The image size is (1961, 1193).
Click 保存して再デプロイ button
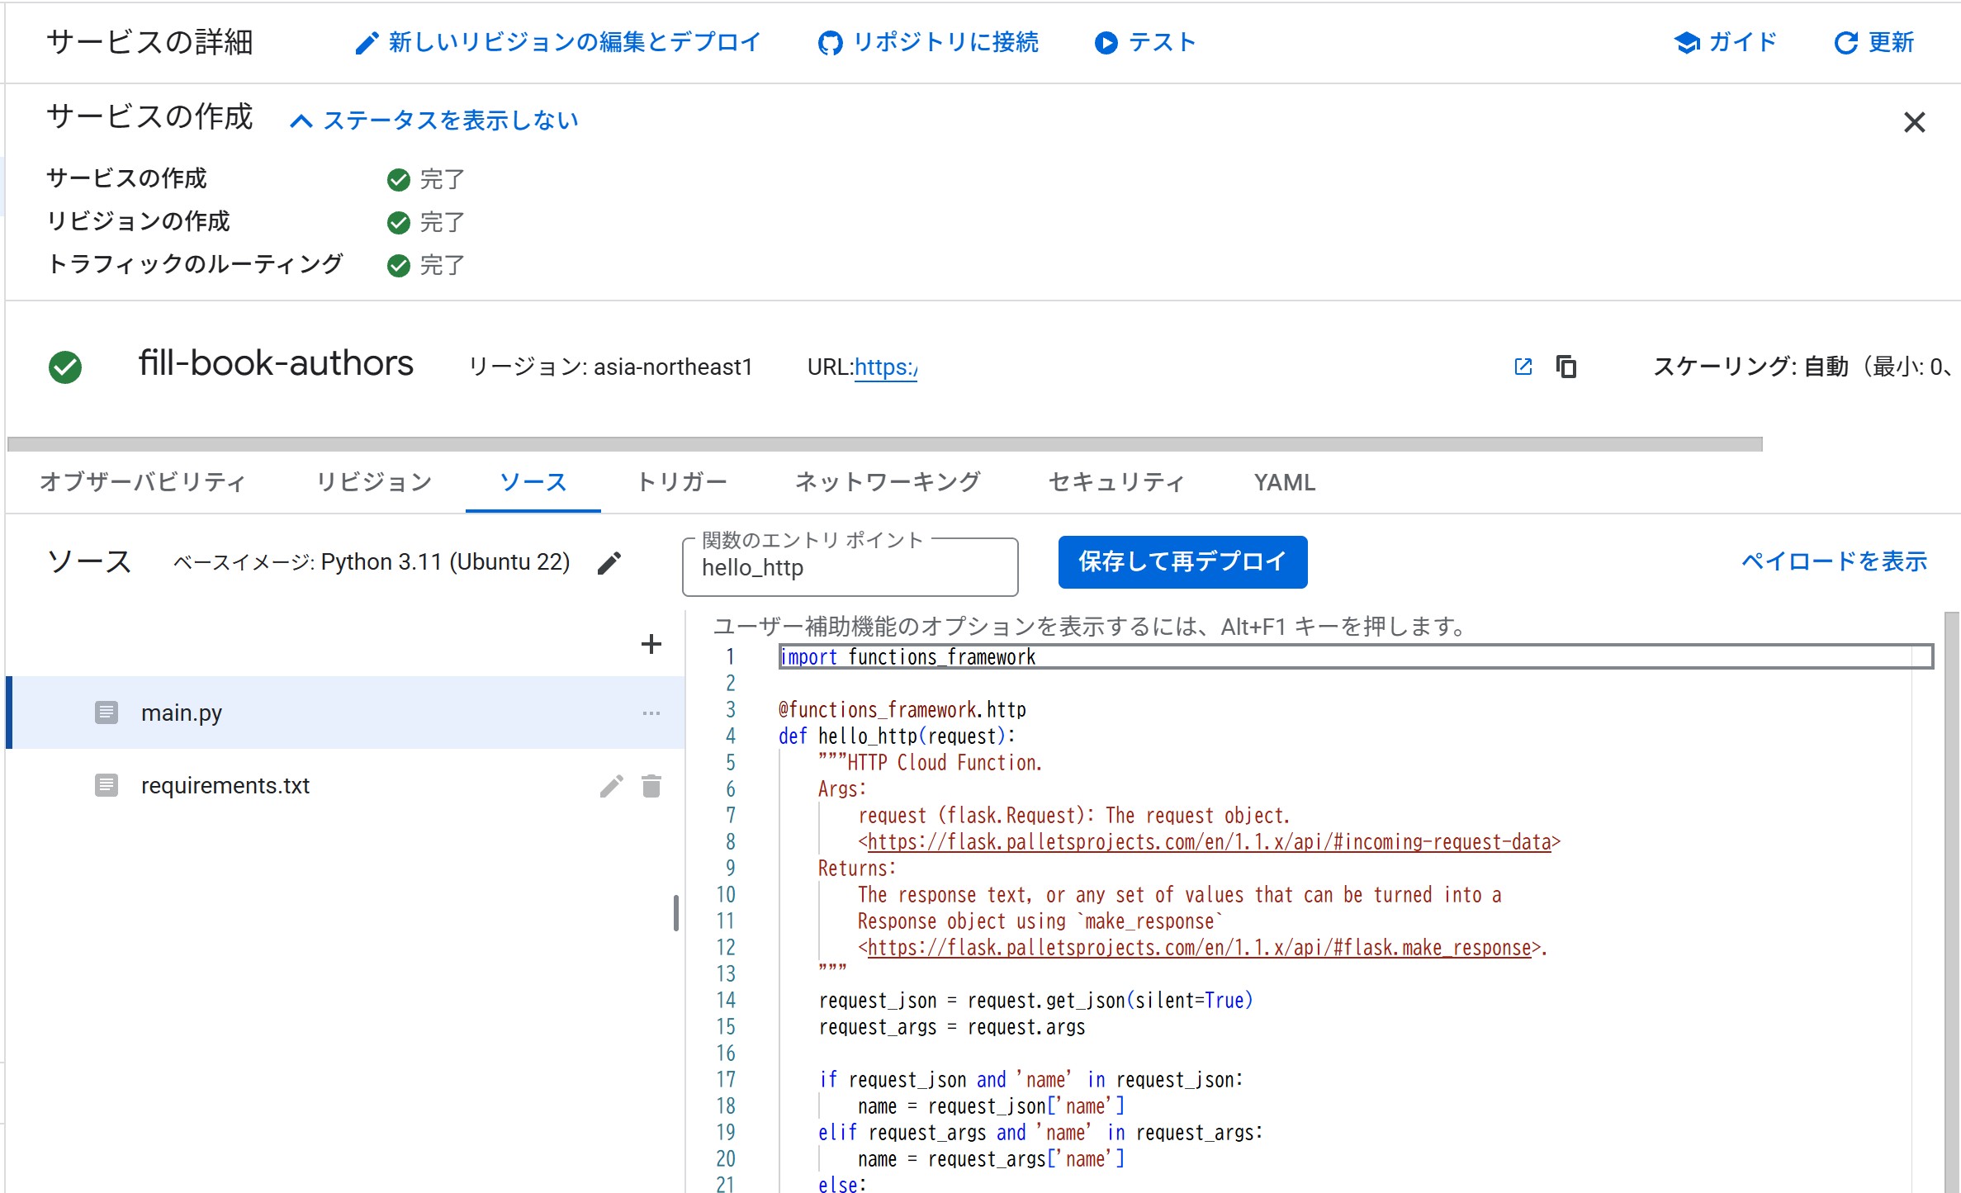(1182, 562)
